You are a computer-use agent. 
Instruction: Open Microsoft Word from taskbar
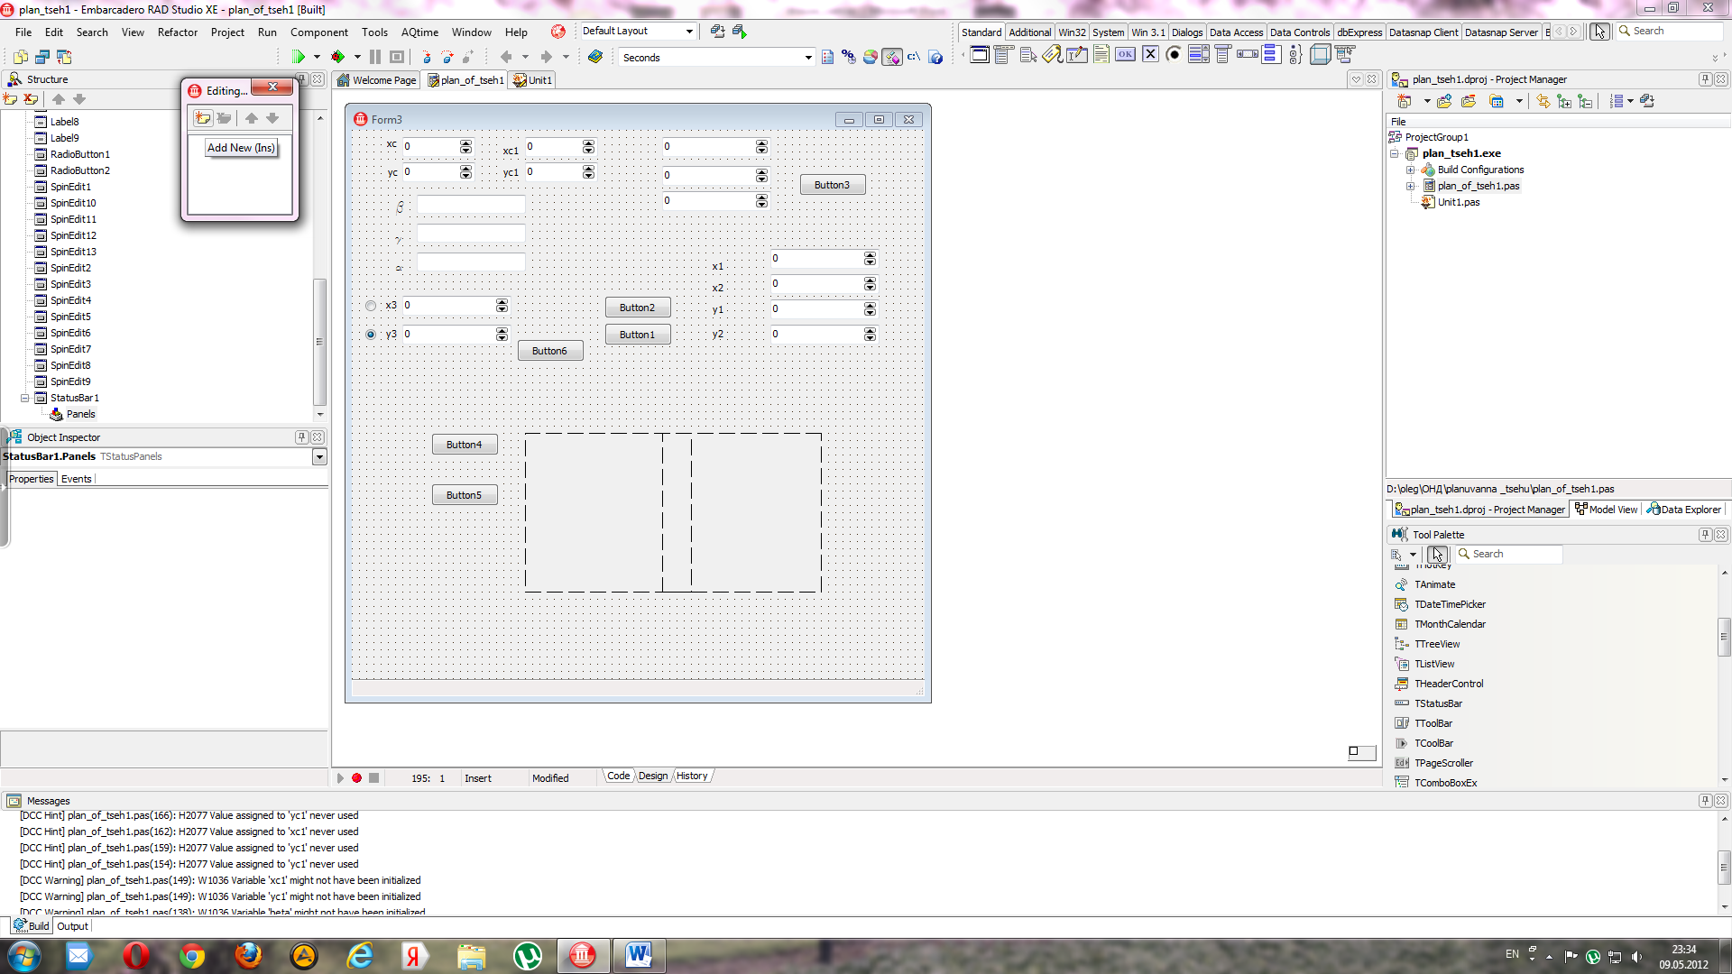pos(639,956)
